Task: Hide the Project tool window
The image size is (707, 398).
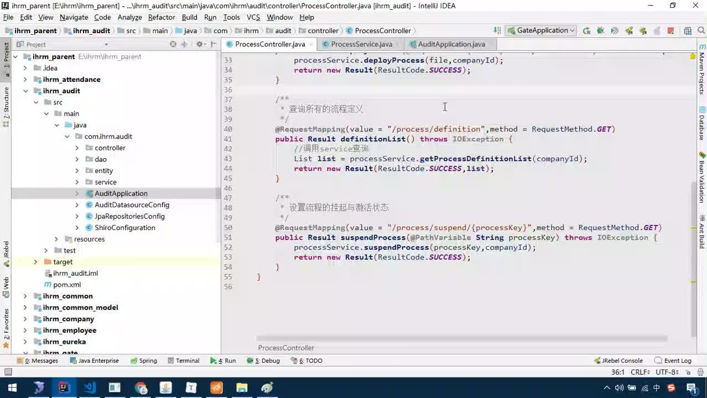Action: point(212,44)
